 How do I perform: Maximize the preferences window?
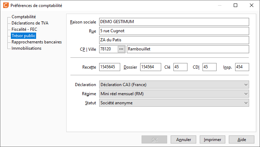235,5
